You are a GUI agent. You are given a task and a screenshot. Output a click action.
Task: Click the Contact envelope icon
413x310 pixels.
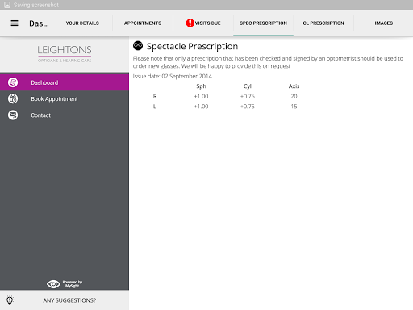[x=13, y=115]
